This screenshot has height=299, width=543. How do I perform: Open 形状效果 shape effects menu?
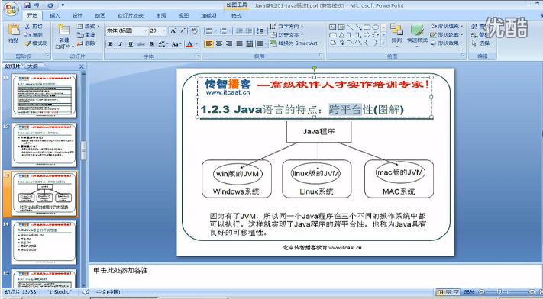point(447,43)
